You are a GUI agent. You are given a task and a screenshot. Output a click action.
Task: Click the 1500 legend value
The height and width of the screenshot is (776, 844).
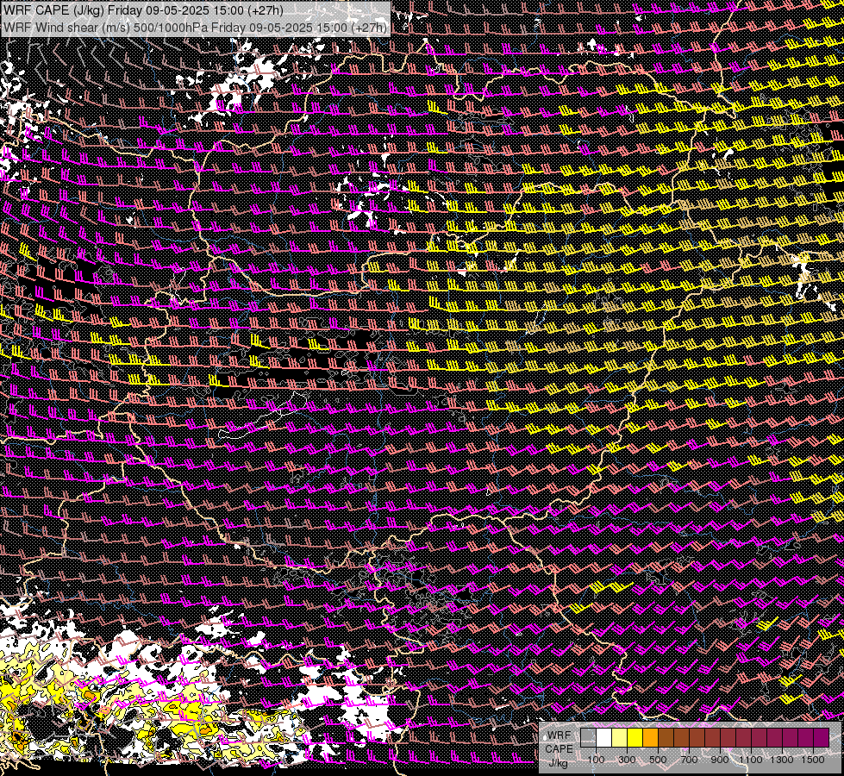(813, 760)
